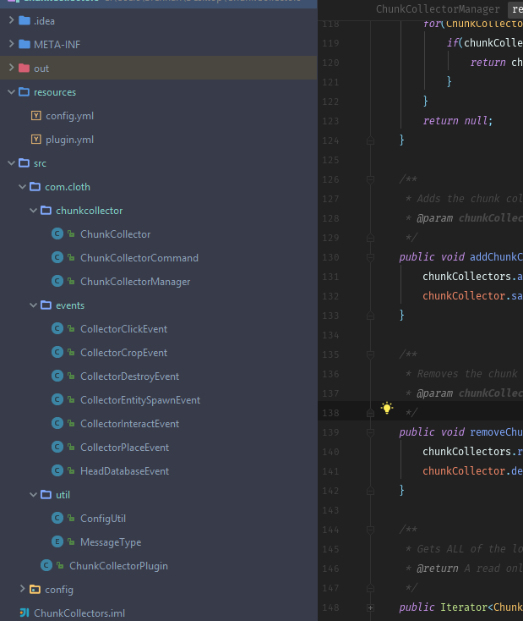Viewport: 523px width, 621px height.
Task: Click the util package icon
Action: [46, 494]
